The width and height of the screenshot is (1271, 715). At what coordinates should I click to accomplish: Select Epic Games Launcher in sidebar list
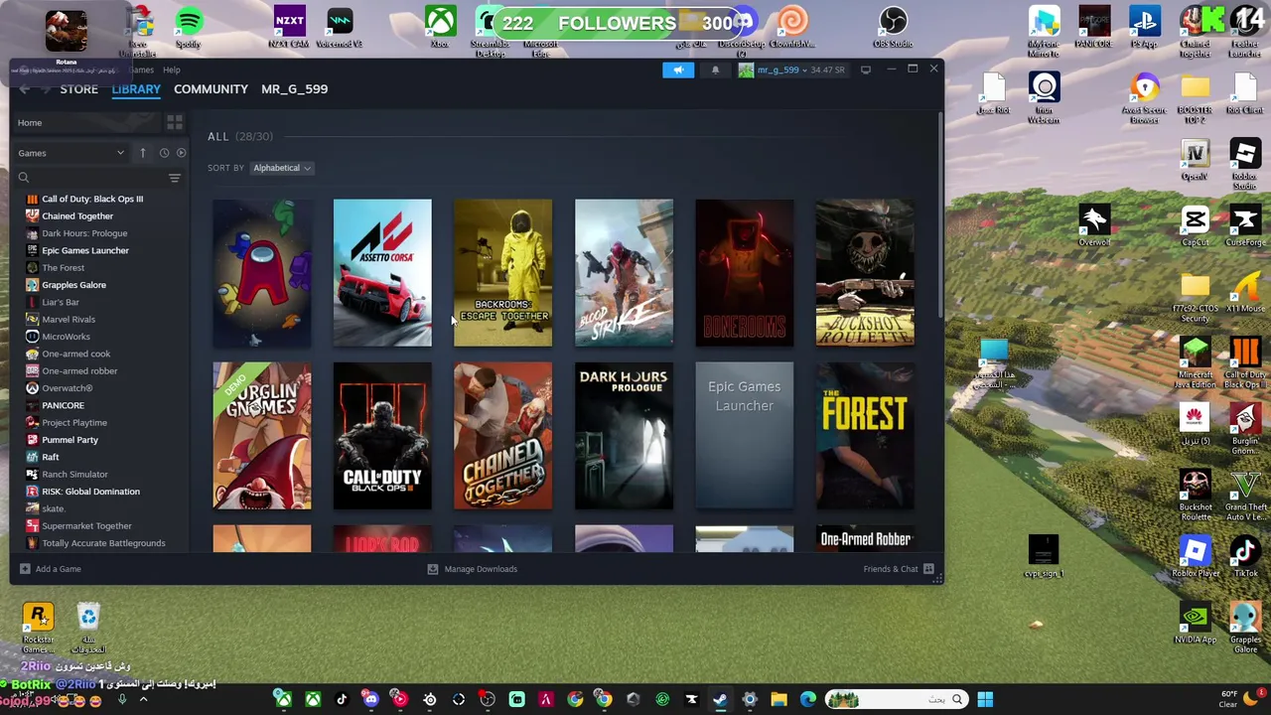point(85,250)
